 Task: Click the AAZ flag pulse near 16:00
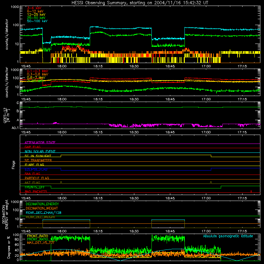point(61,183)
